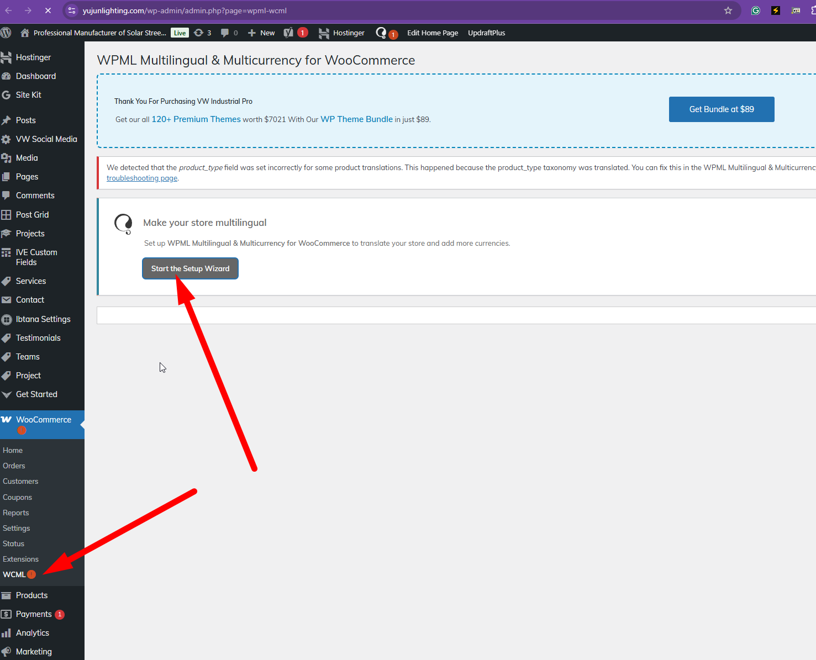Click the Analytics bar chart icon
Screen dimensions: 816x660
[7, 633]
